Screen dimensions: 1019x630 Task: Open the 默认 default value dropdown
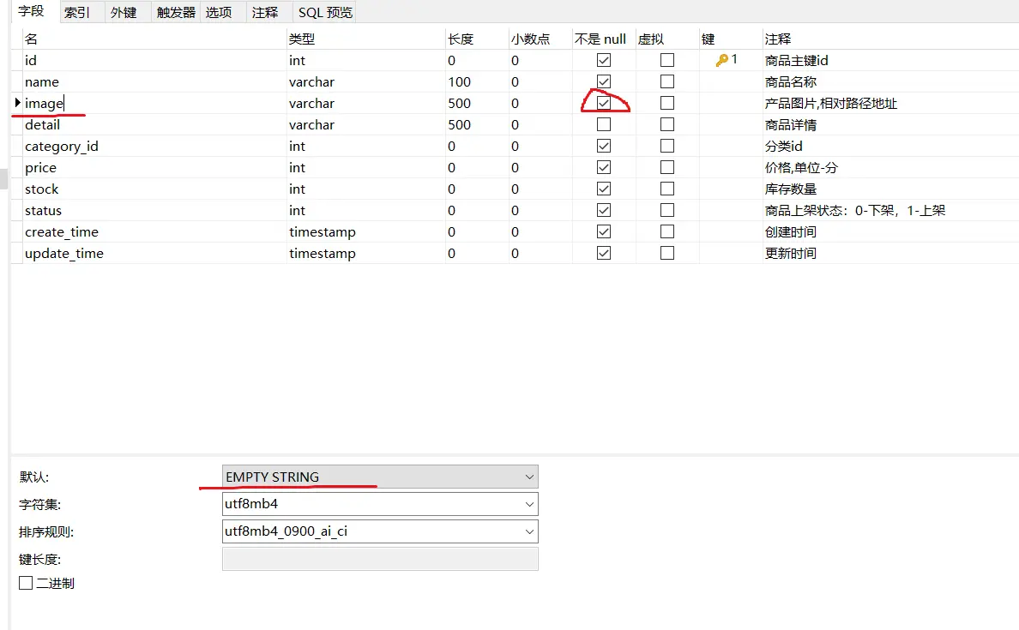[380, 477]
